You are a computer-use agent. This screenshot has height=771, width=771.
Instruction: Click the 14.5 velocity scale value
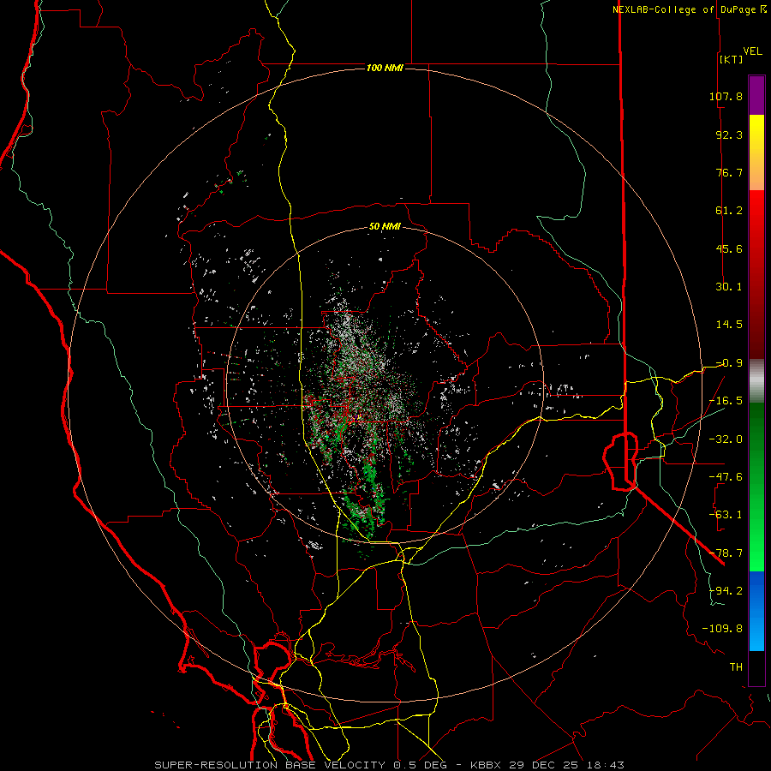(x=729, y=325)
